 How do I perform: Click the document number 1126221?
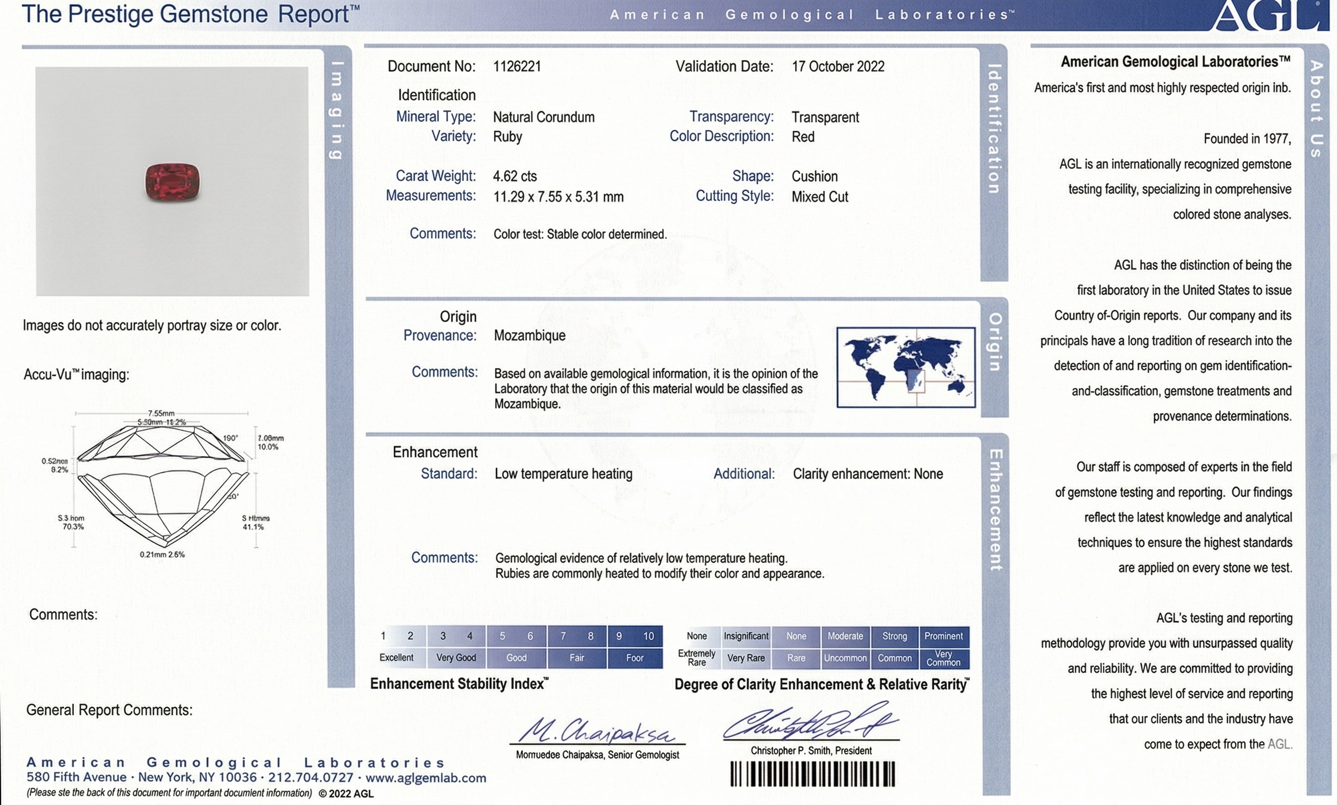(516, 66)
